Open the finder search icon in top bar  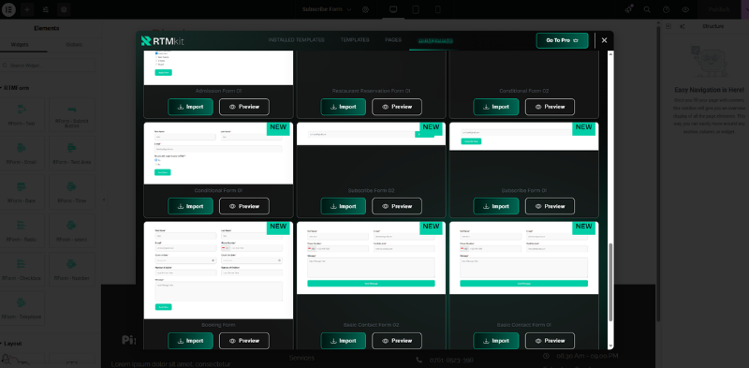tap(647, 9)
